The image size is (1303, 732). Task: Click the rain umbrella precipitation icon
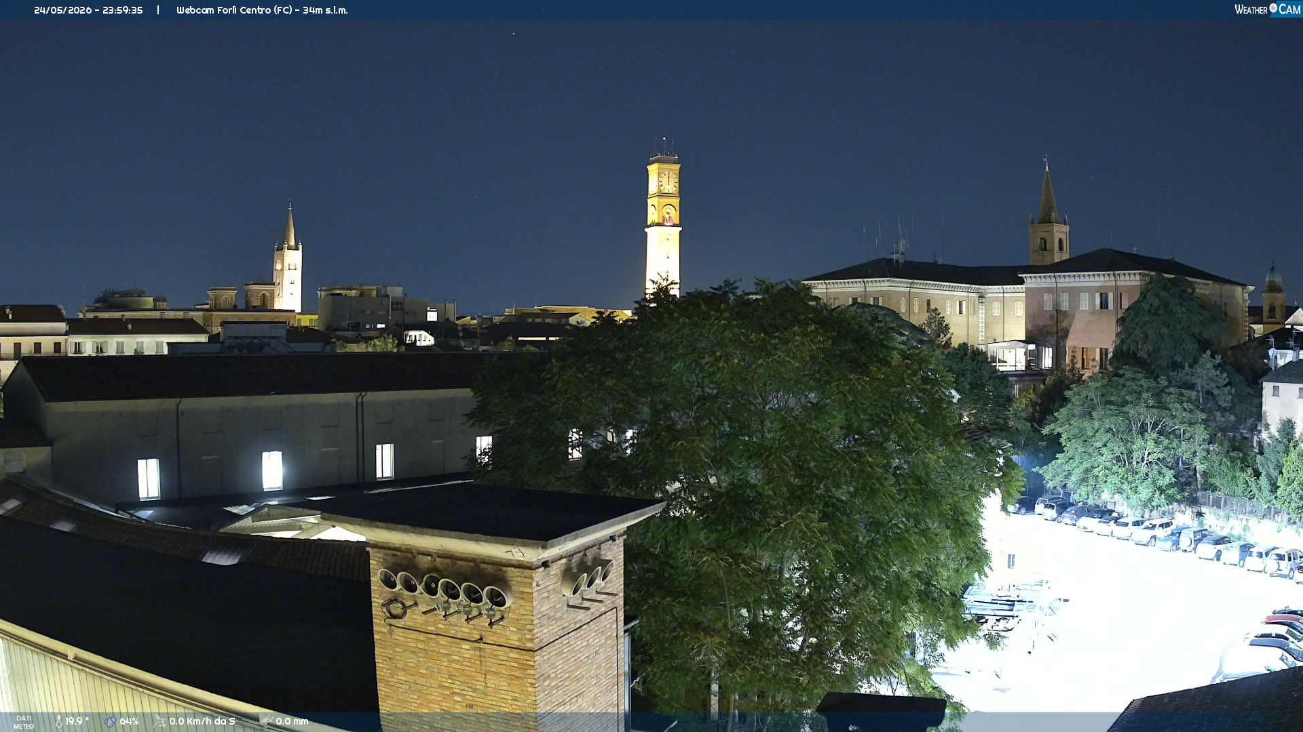(x=267, y=721)
